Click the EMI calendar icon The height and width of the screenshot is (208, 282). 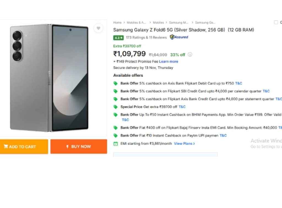[116, 144]
